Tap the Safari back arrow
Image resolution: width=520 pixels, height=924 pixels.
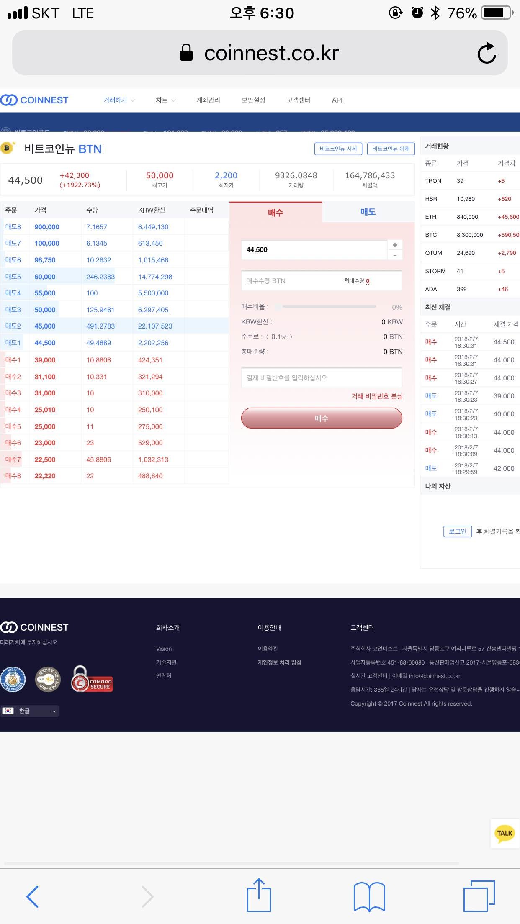(33, 896)
